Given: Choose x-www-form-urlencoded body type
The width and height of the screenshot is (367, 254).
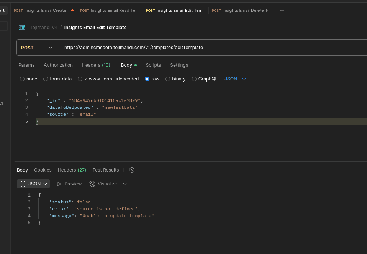Looking at the screenshot, I should pos(80,79).
